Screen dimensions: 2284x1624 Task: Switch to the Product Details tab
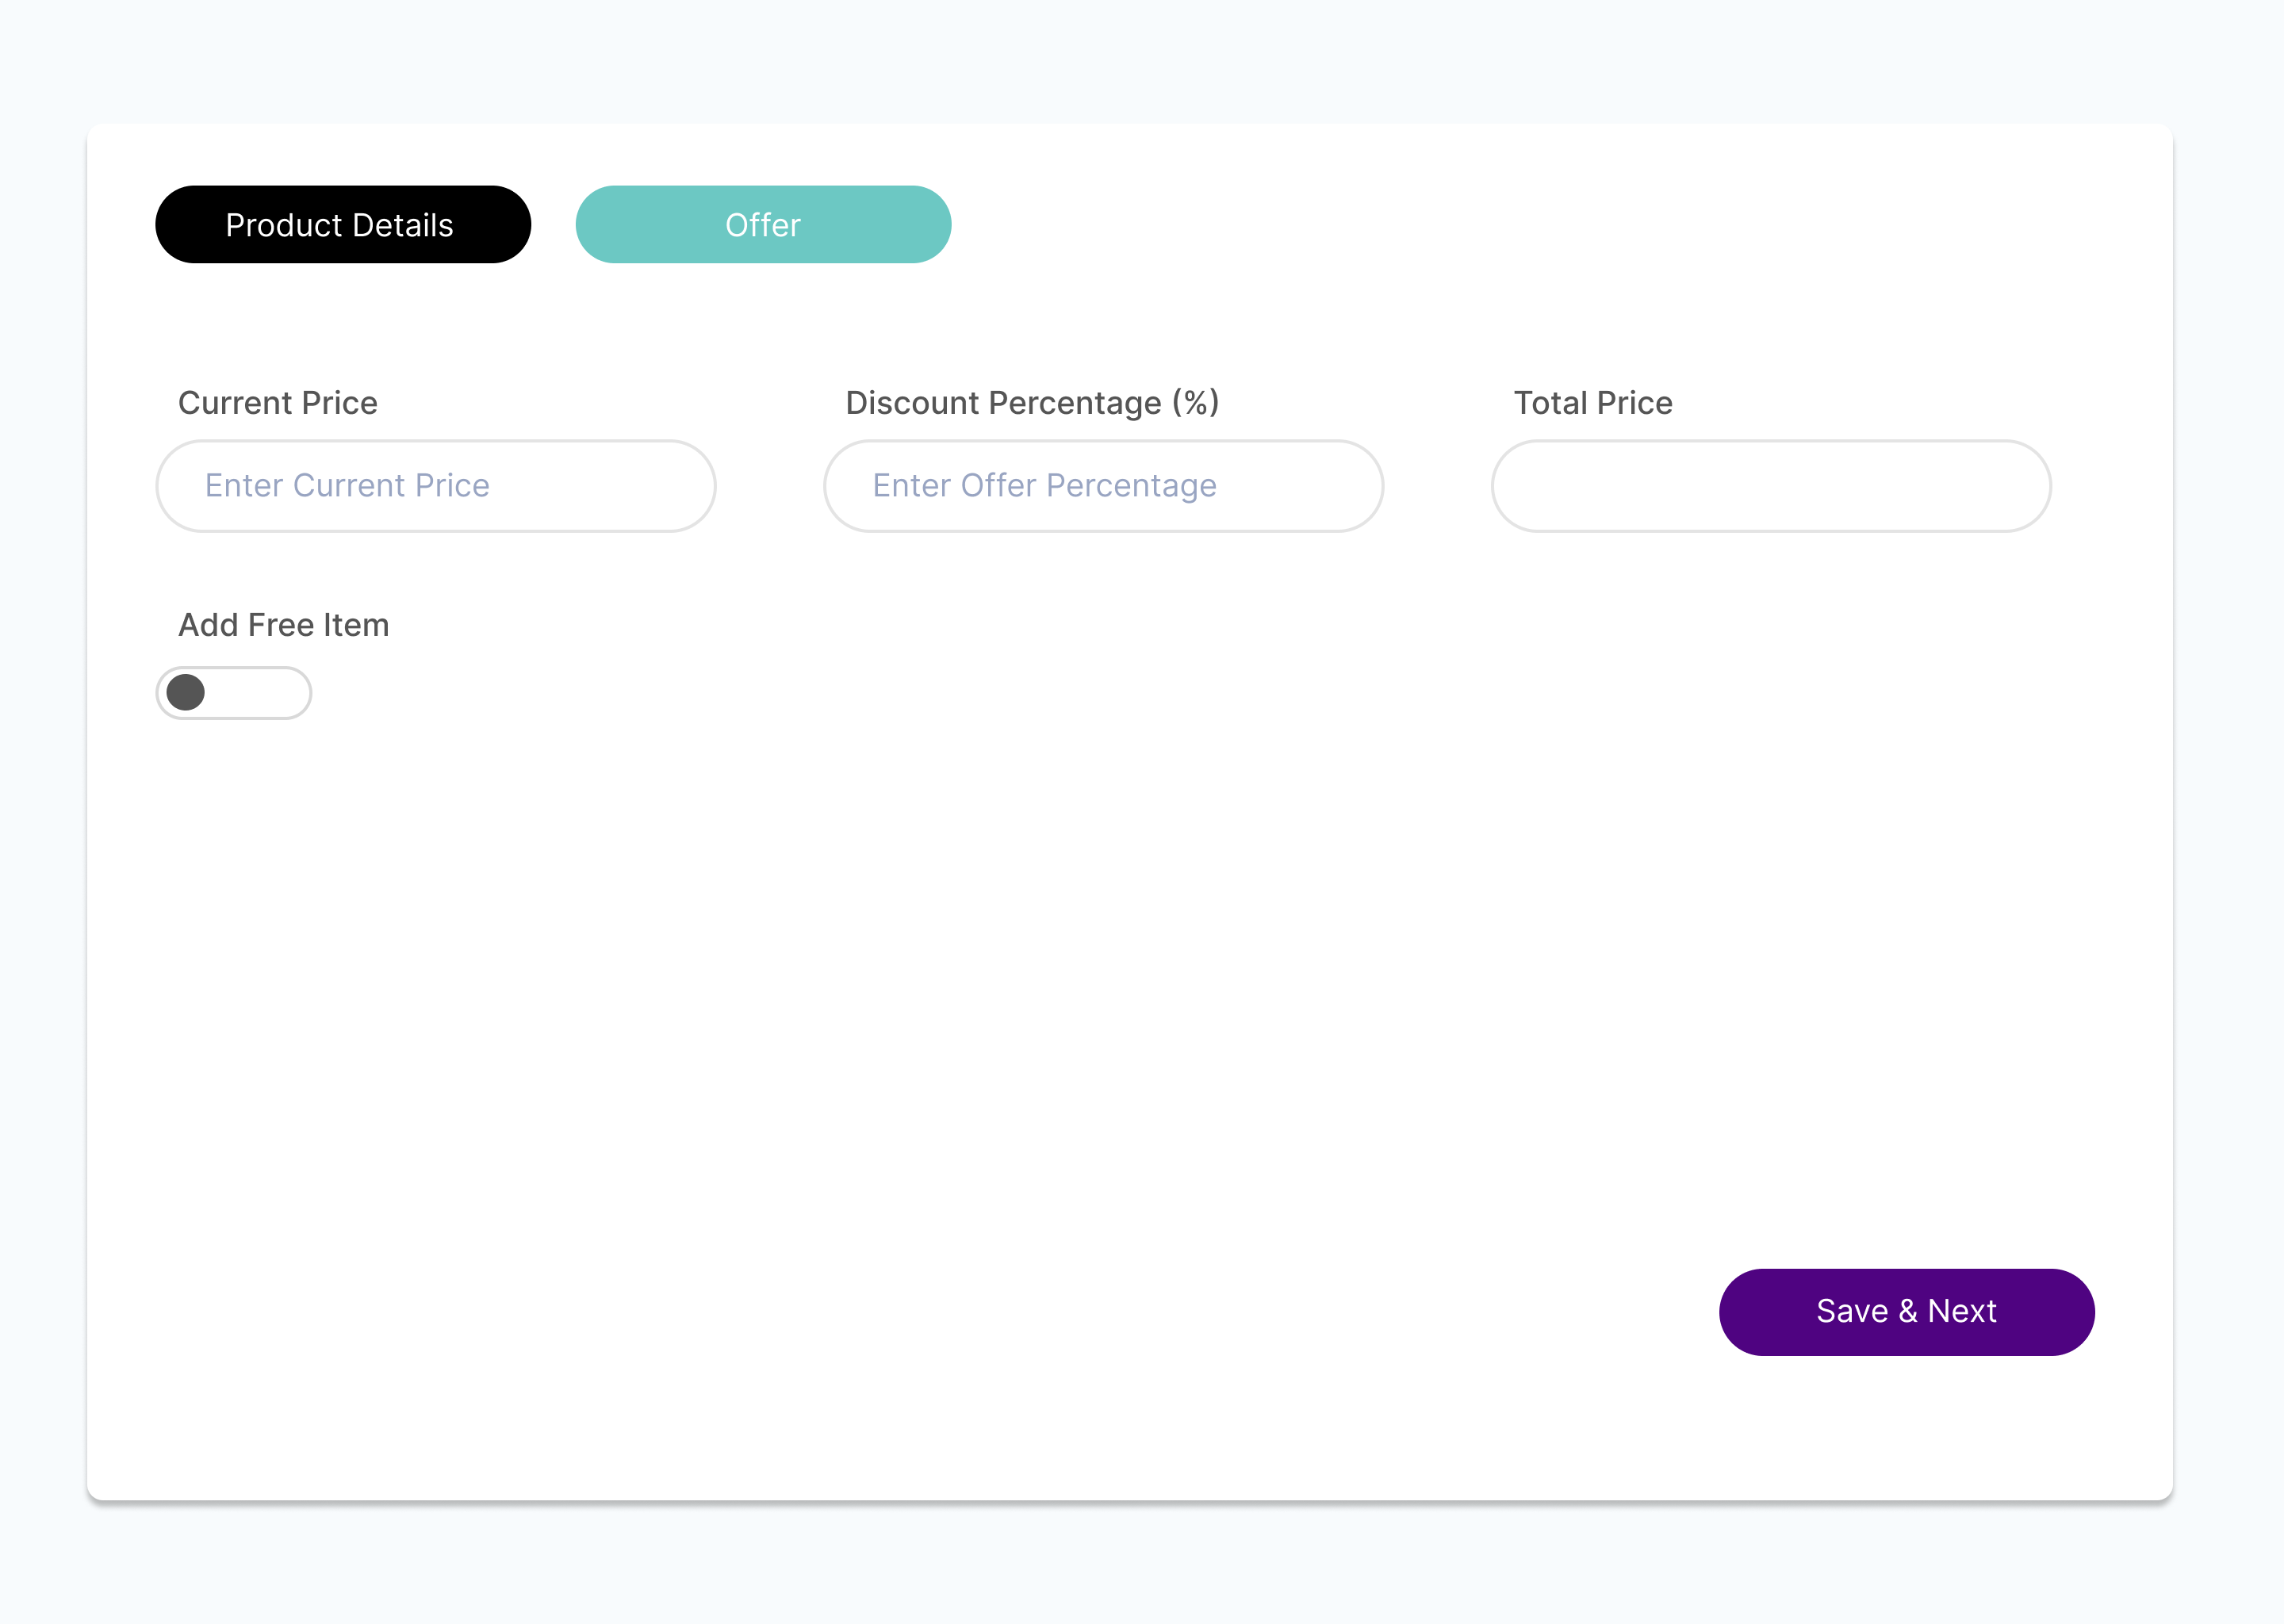(x=343, y=225)
